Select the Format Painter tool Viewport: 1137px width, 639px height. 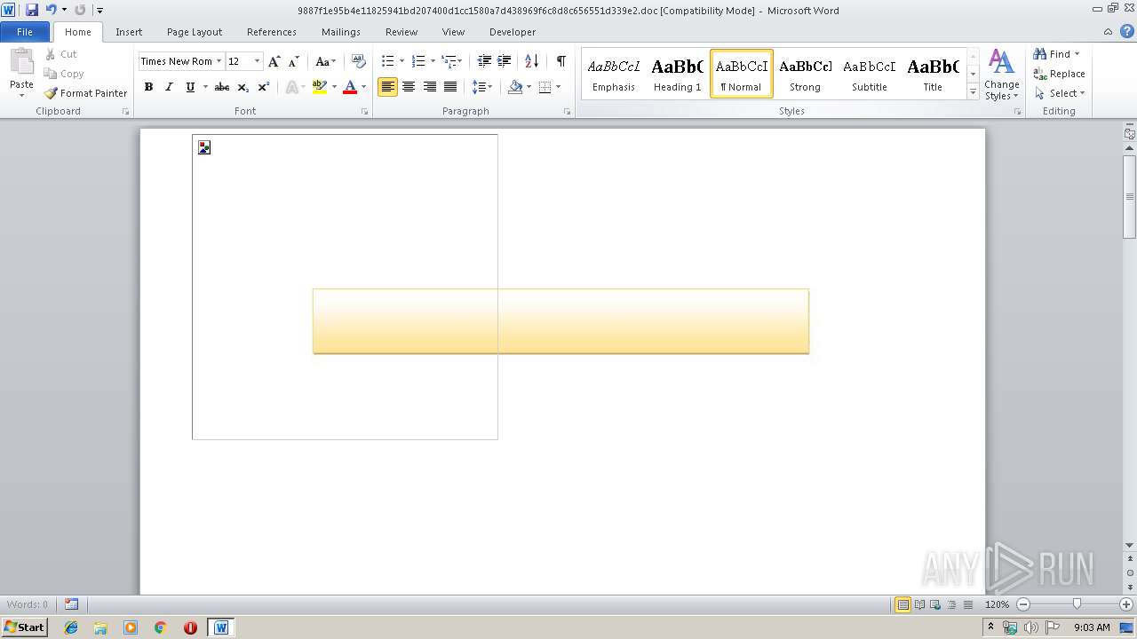click(85, 93)
